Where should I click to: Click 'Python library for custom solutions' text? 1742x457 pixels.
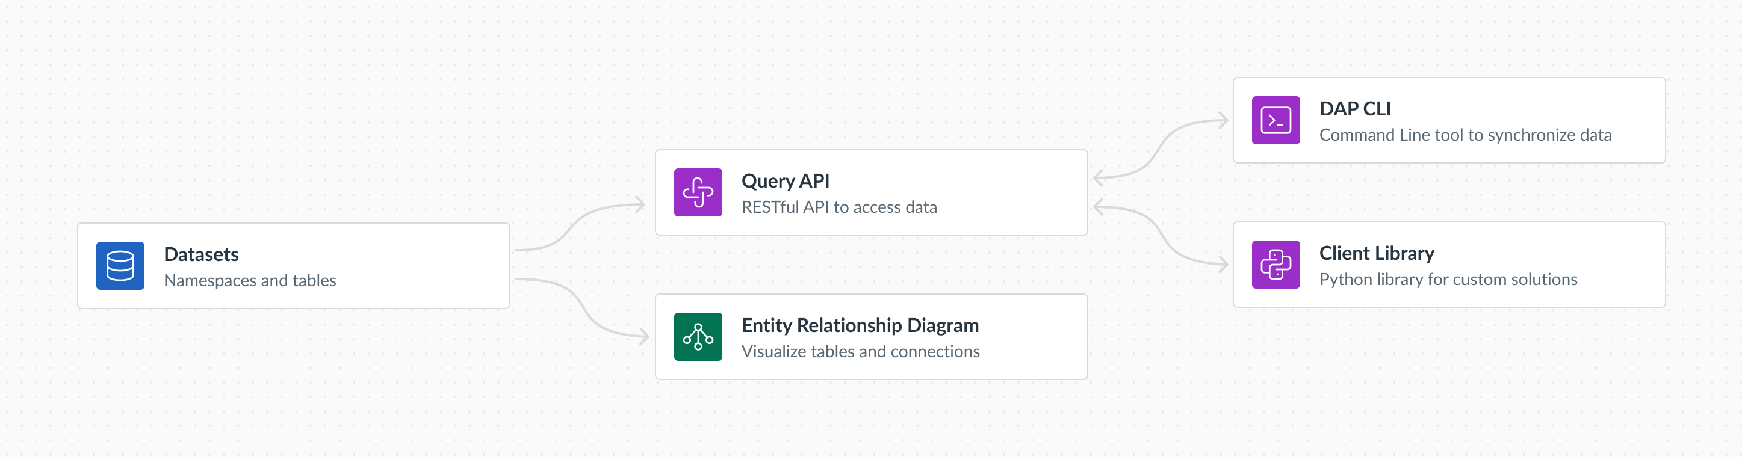pos(1448,279)
